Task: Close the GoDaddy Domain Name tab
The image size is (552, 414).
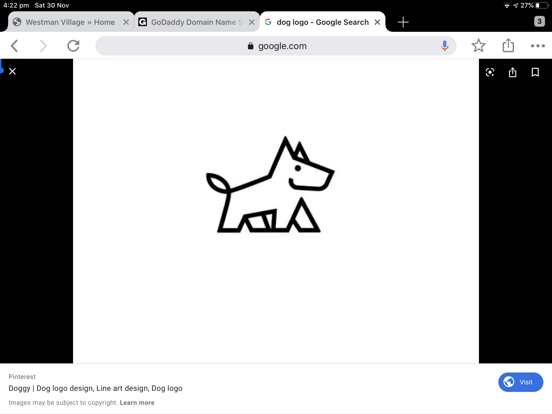Action: pos(252,22)
